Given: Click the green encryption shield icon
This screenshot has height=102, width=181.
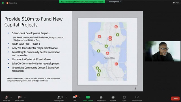Looking at the screenshot, I should (3, 3).
